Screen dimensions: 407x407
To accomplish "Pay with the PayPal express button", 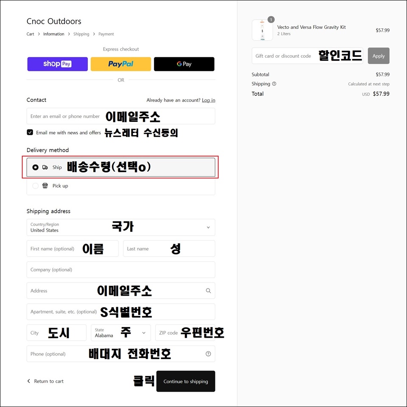I will click(121, 64).
